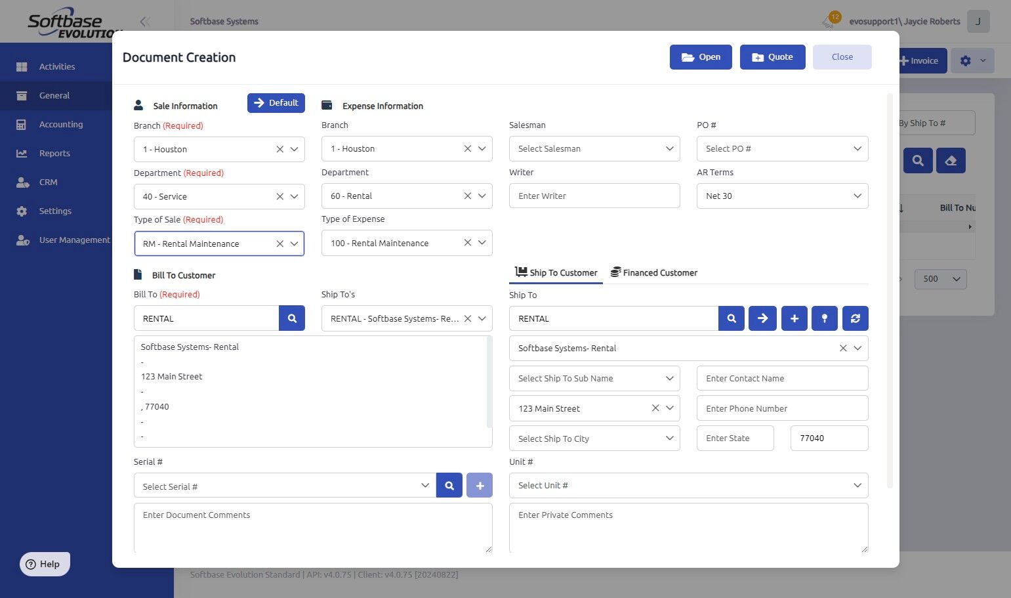Collapse sidebar with double chevron icon
Screen dimensions: 1011x598
[x=145, y=22]
